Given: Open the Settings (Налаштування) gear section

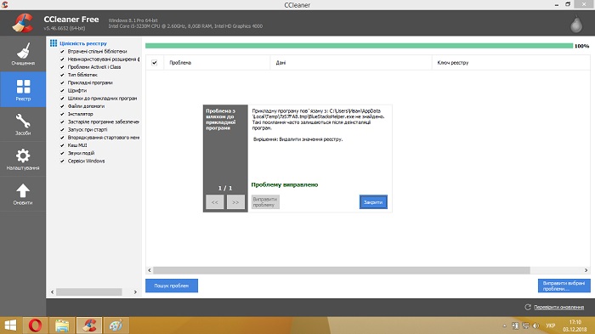Looking at the screenshot, I should coord(23,159).
